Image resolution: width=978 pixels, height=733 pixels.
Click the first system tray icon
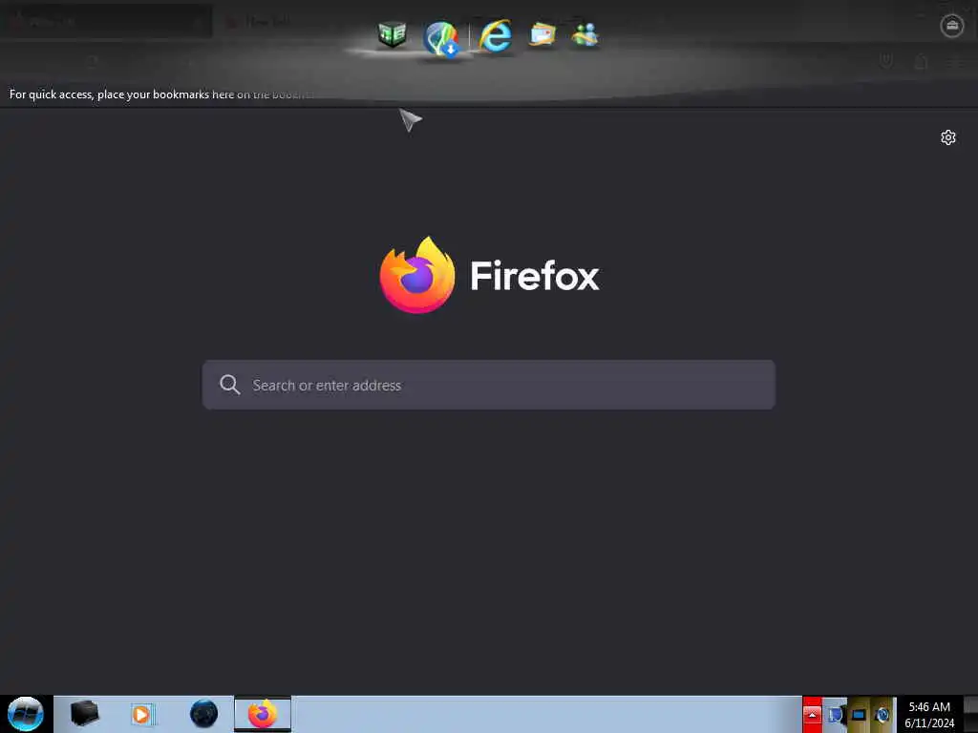pos(835,714)
